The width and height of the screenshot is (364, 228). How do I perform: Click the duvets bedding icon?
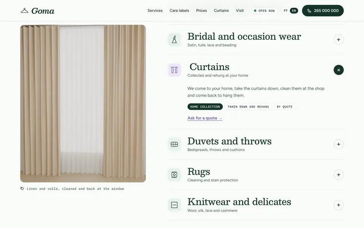click(174, 144)
